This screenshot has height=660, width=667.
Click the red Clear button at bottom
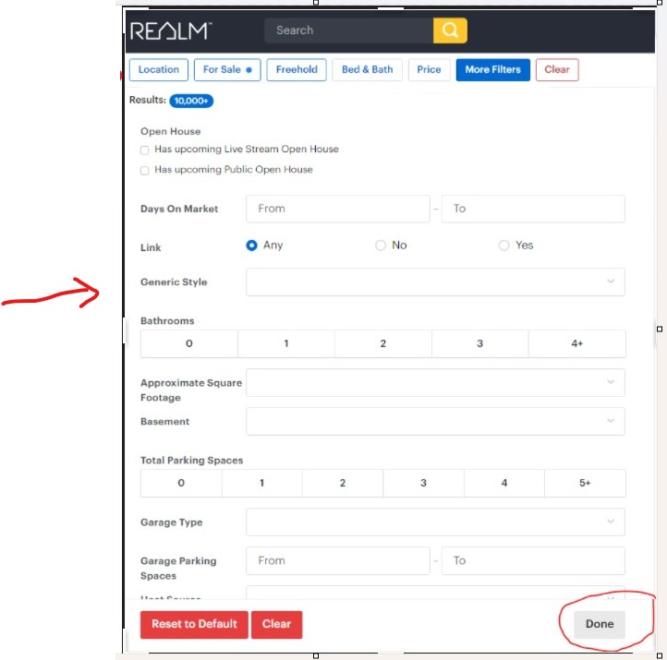point(276,624)
